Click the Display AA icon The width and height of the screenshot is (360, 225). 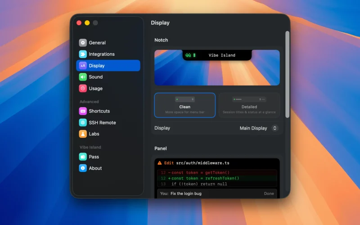pyautogui.click(x=83, y=66)
